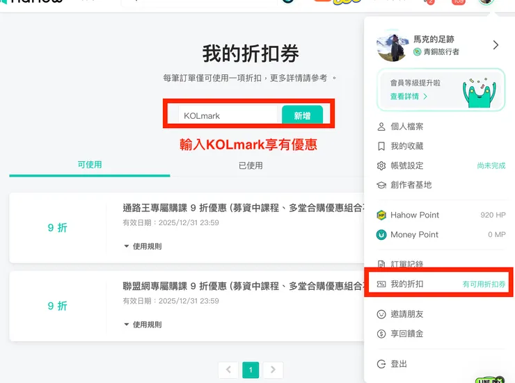Image resolution: width=515 pixels, height=383 pixels.
Task: Select page 1 in pagination
Action: pyautogui.click(x=251, y=370)
